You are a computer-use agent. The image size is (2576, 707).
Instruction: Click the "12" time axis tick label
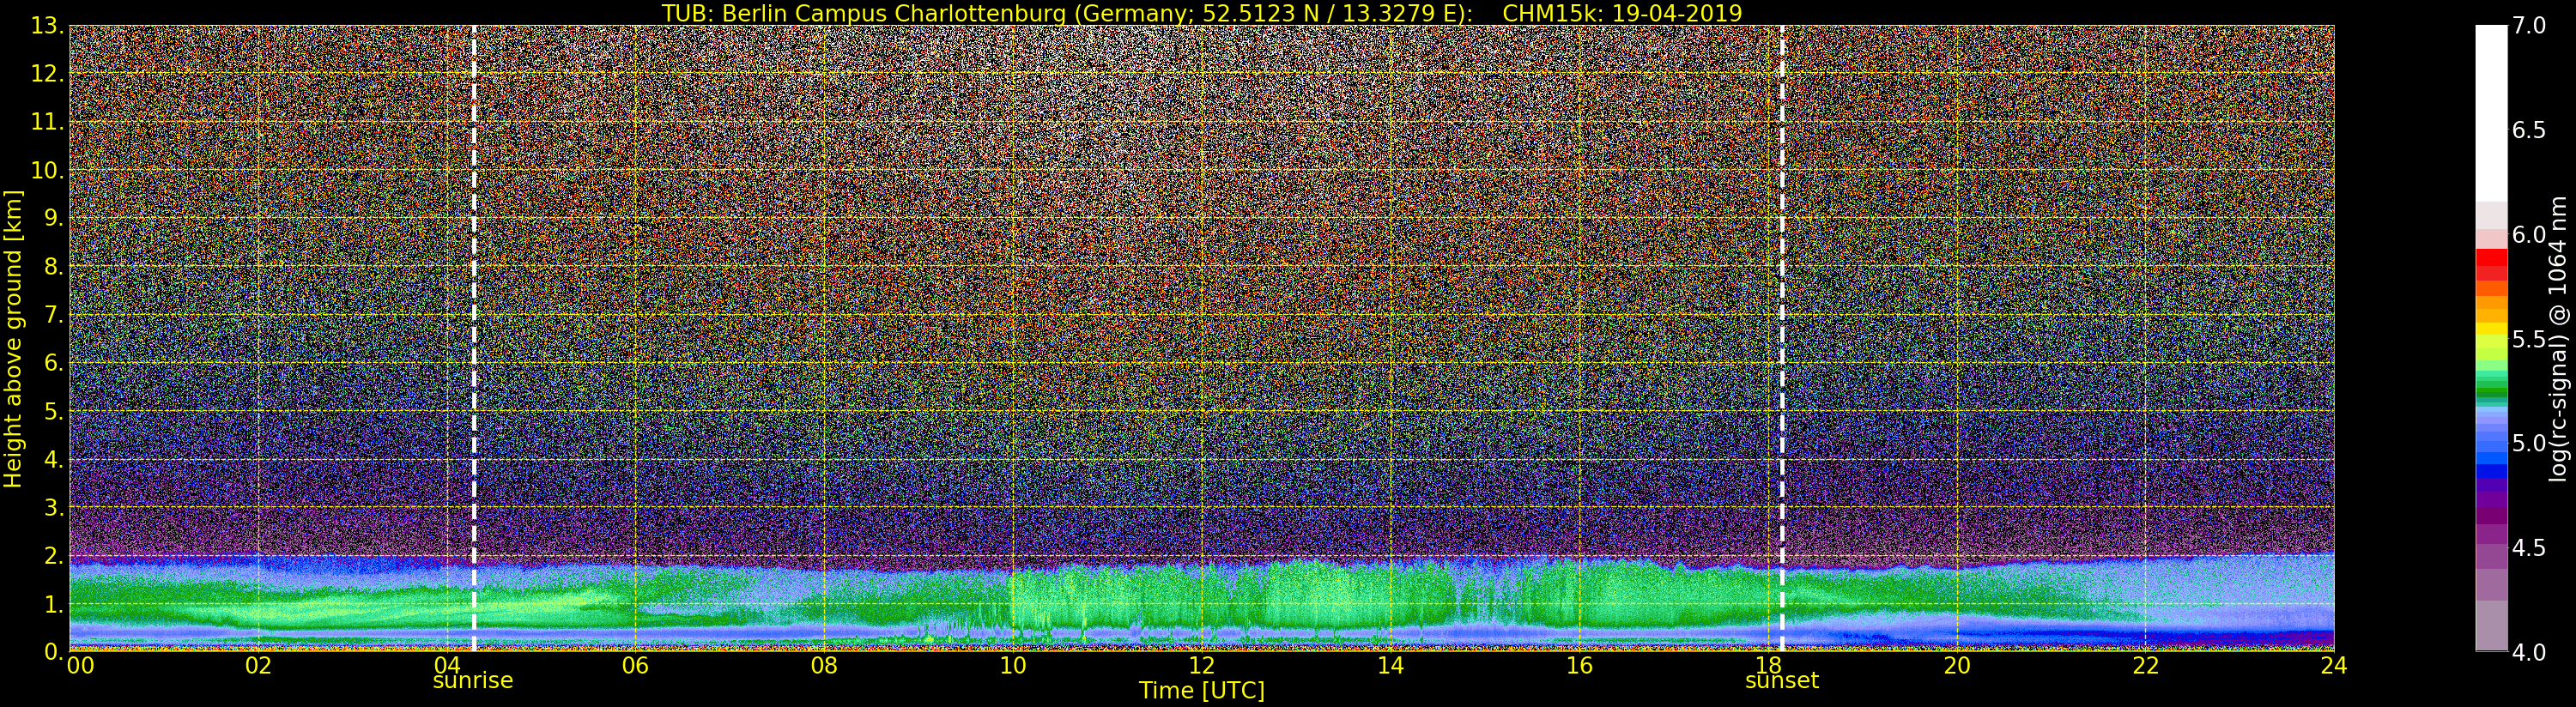(x=1202, y=665)
